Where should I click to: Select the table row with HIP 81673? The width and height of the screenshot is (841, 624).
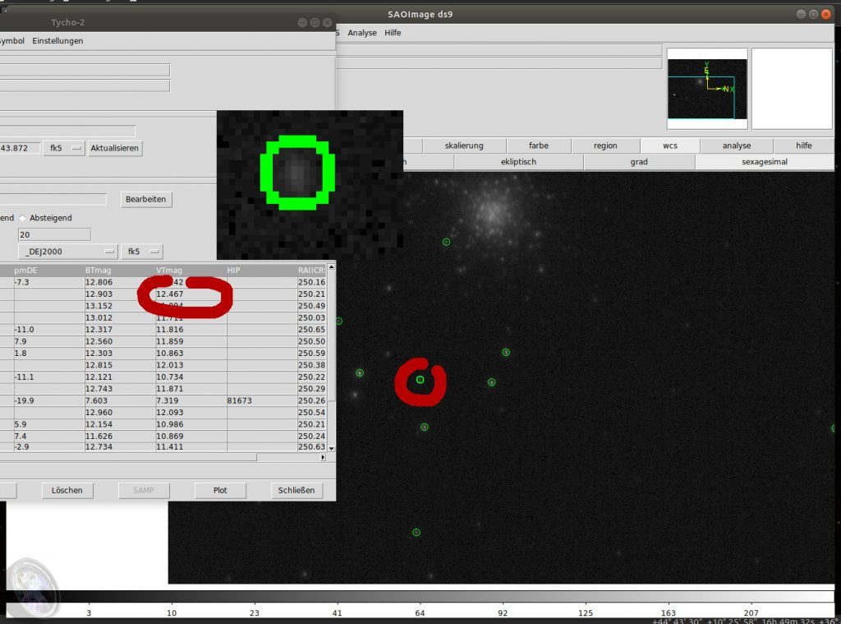point(164,401)
